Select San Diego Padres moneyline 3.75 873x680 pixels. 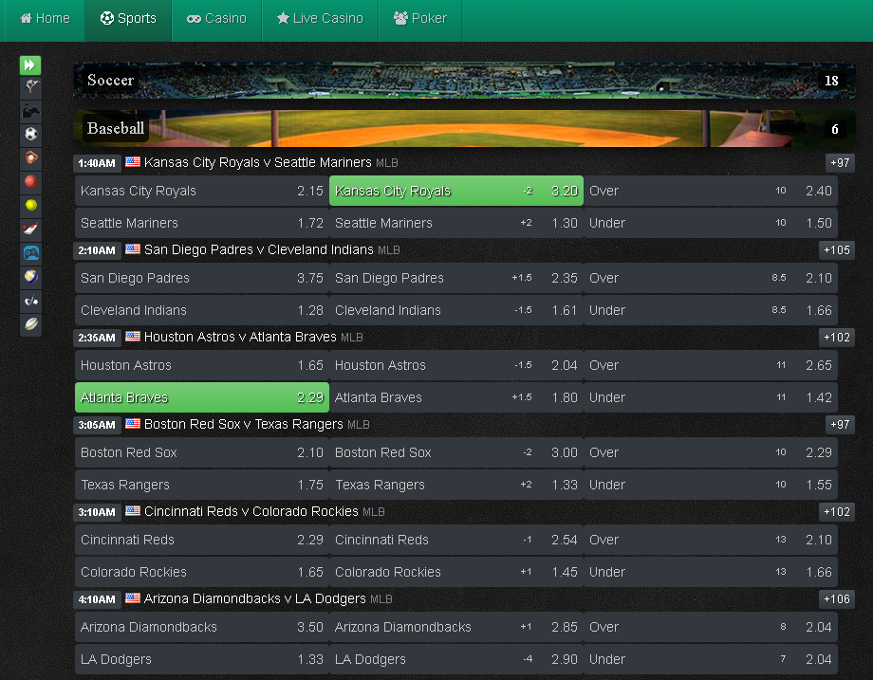(x=202, y=278)
